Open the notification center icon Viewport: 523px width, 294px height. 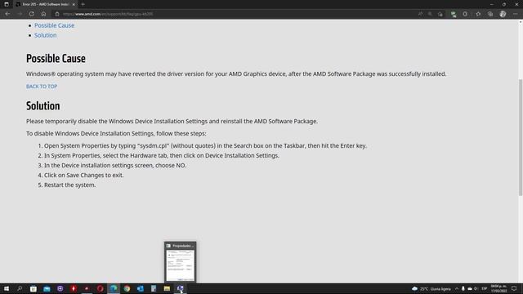(514, 288)
